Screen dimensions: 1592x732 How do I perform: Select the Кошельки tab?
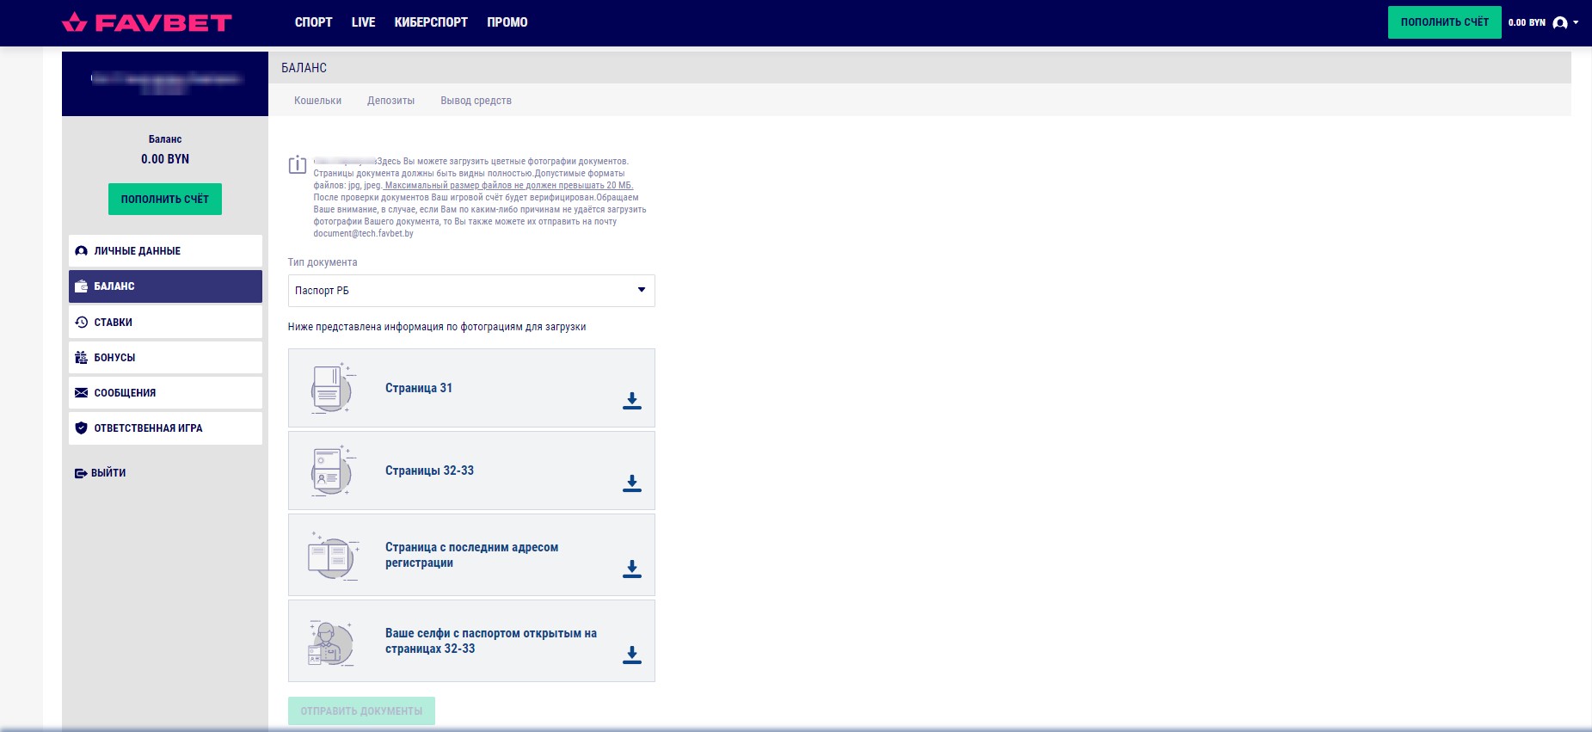point(317,101)
